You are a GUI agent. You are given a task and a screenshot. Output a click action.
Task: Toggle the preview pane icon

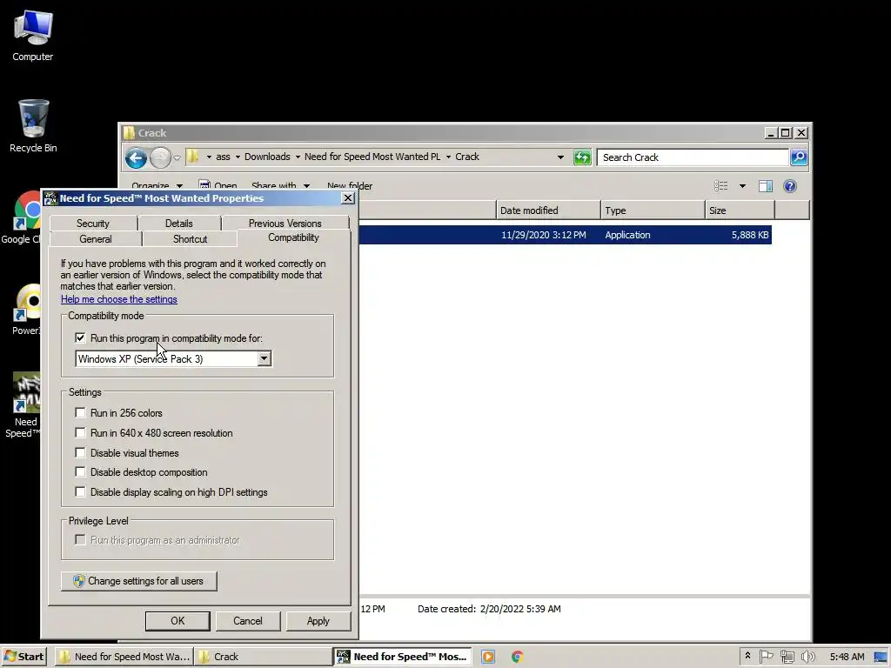tap(766, 186)
